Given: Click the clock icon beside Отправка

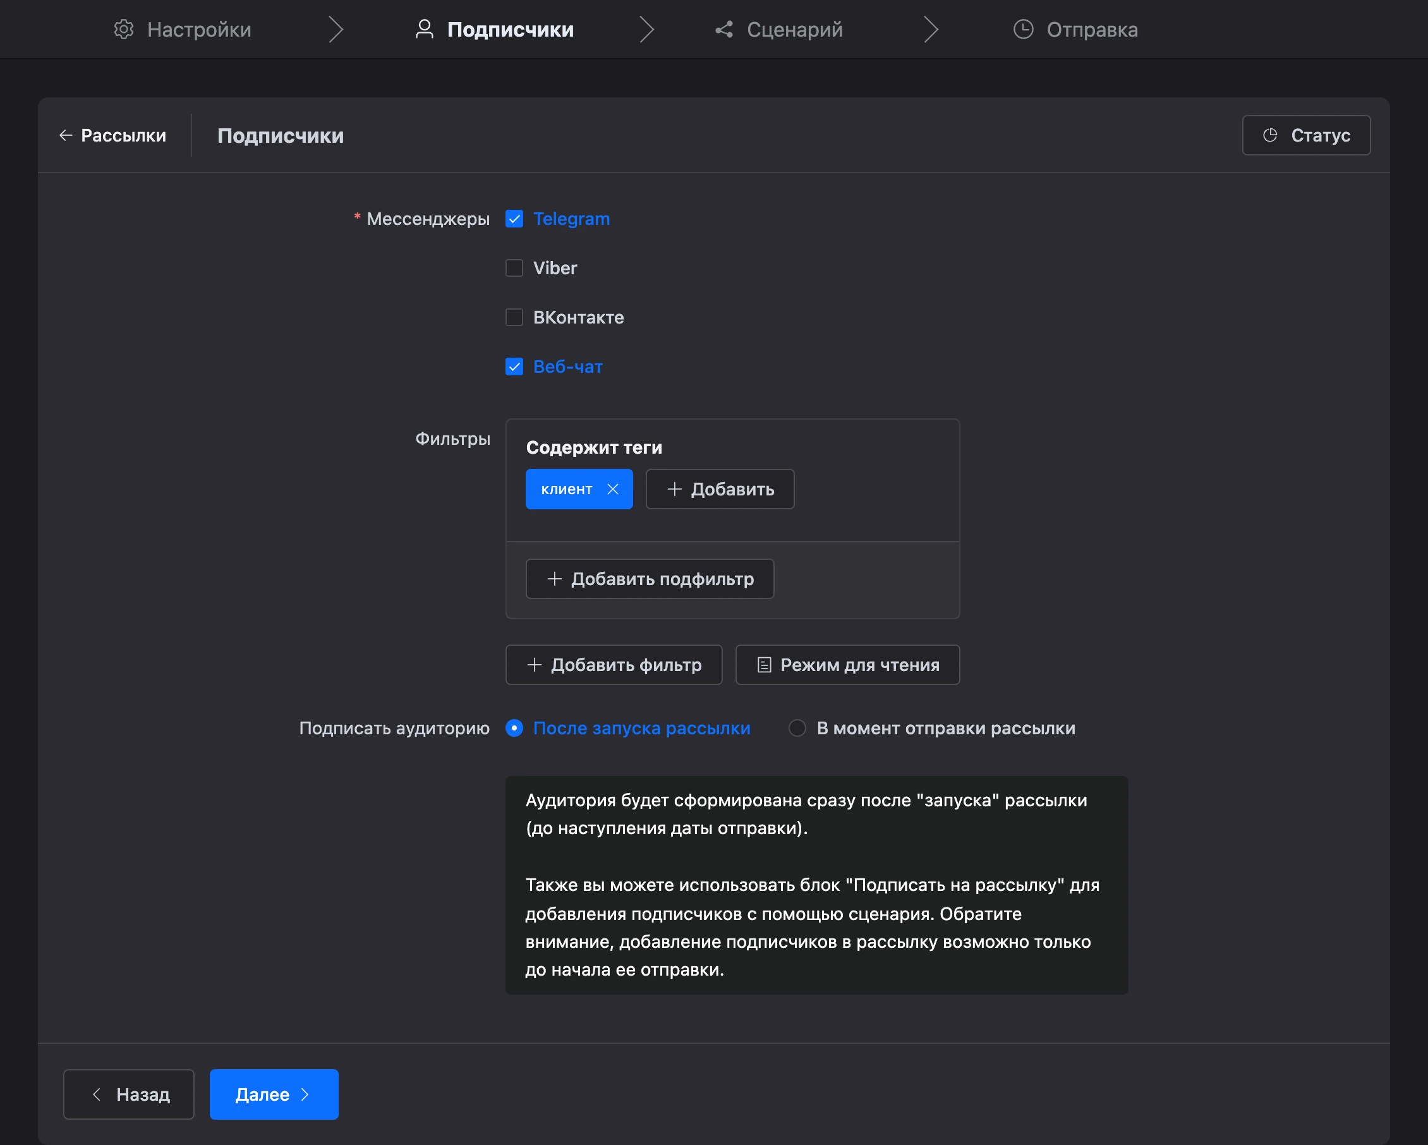Looking at the screenshot, I should click(1024, 29).
